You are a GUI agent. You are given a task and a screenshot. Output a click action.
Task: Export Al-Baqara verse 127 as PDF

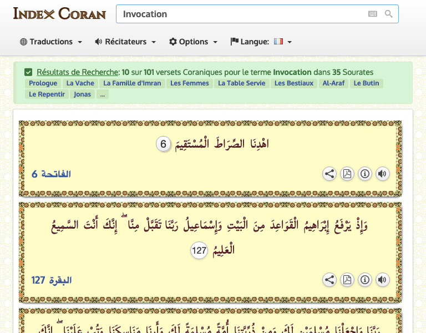tap(347, 280)
